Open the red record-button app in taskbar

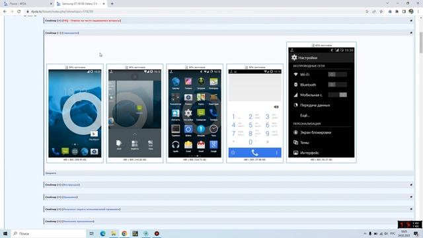[x=157, y=233]
